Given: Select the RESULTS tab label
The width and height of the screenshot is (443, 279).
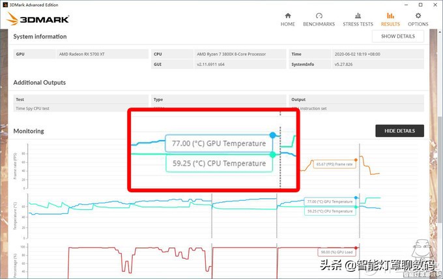Looking at the screenshot, I should coord(390,24).
